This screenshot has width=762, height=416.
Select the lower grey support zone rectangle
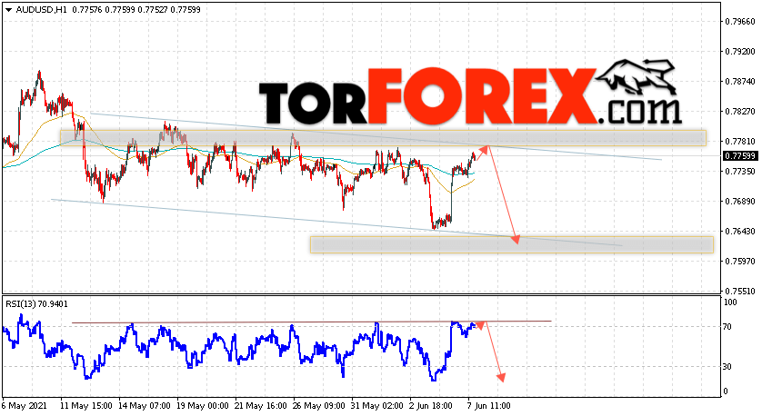[x=512, y=244]
